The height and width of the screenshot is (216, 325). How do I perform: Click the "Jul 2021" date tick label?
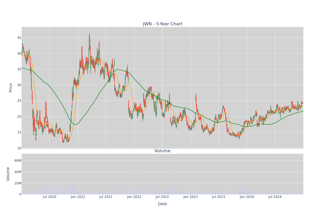click(x=106, y=197)
